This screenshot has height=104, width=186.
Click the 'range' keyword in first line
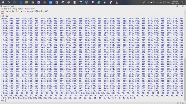coord(30,11)
